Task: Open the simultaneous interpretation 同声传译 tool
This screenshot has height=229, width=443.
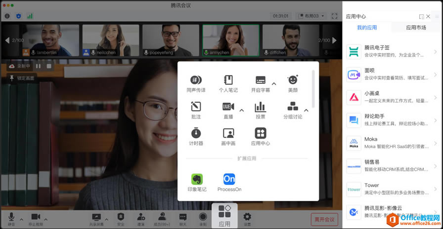Action: click(196, 84)
